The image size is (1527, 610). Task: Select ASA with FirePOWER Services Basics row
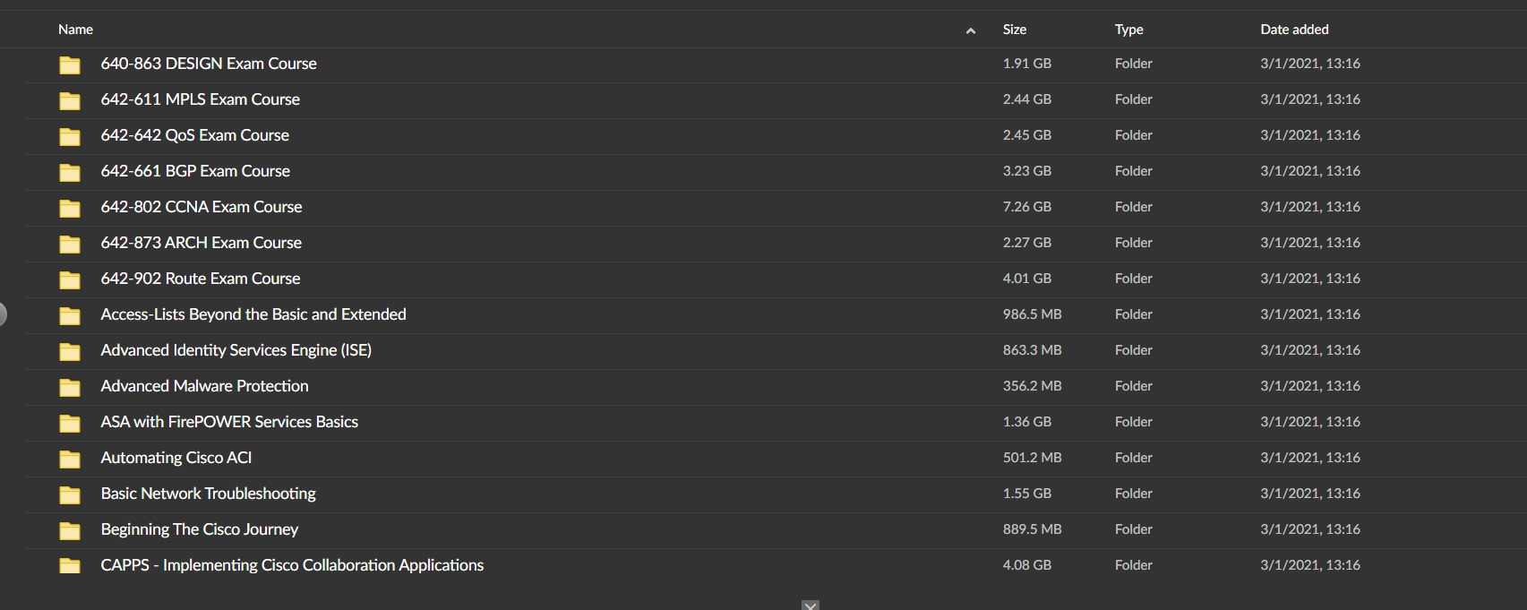[775, 423]
